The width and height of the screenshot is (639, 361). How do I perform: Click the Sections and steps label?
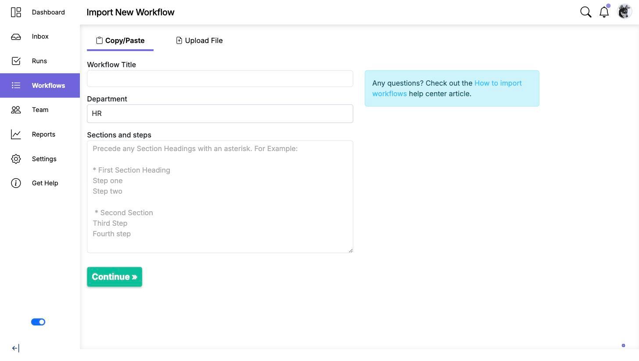[119, 135]
